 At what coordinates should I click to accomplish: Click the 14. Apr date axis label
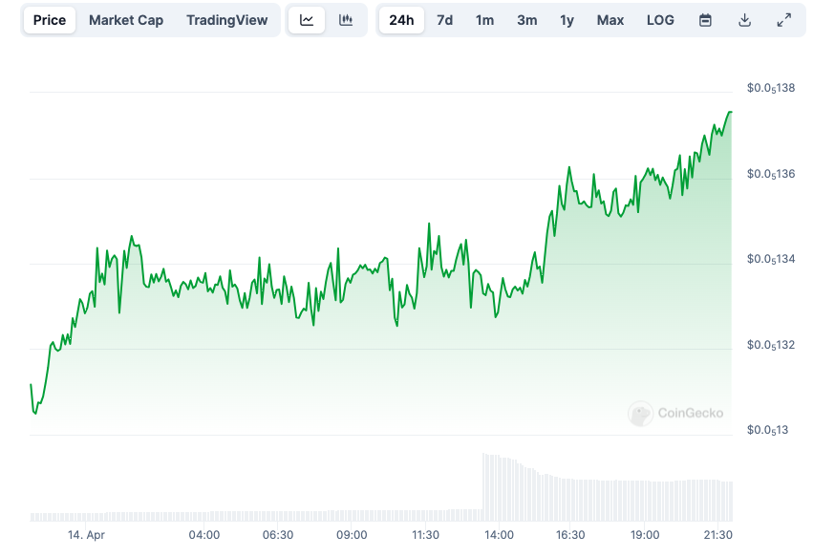[x=86, y=535]
